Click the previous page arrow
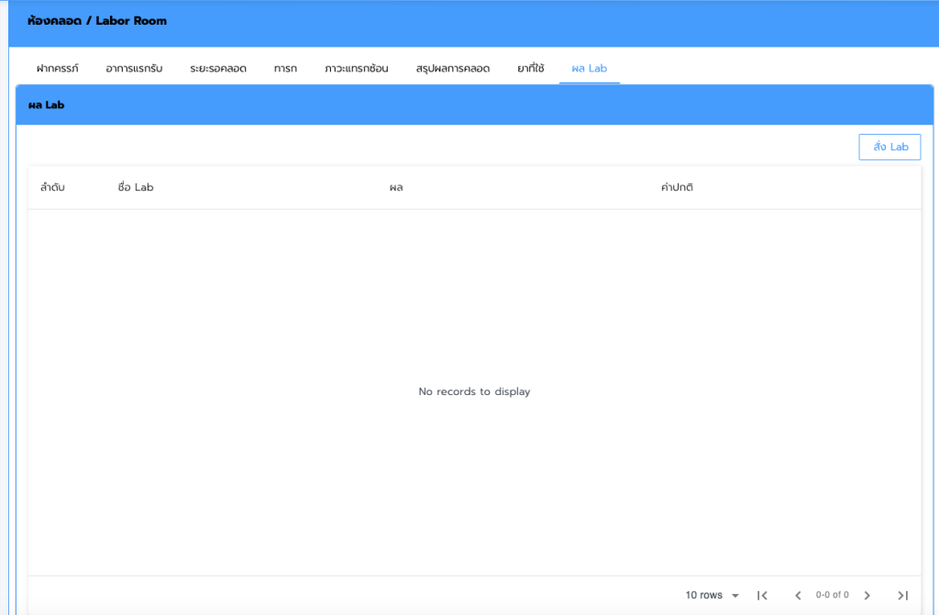939x615 pixels. 798,596
